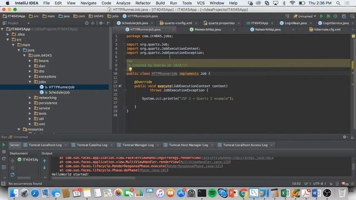Click the 10:32 caret position in the status bar
The height and width of the screenshot is (200, 356).
[296, 183]
